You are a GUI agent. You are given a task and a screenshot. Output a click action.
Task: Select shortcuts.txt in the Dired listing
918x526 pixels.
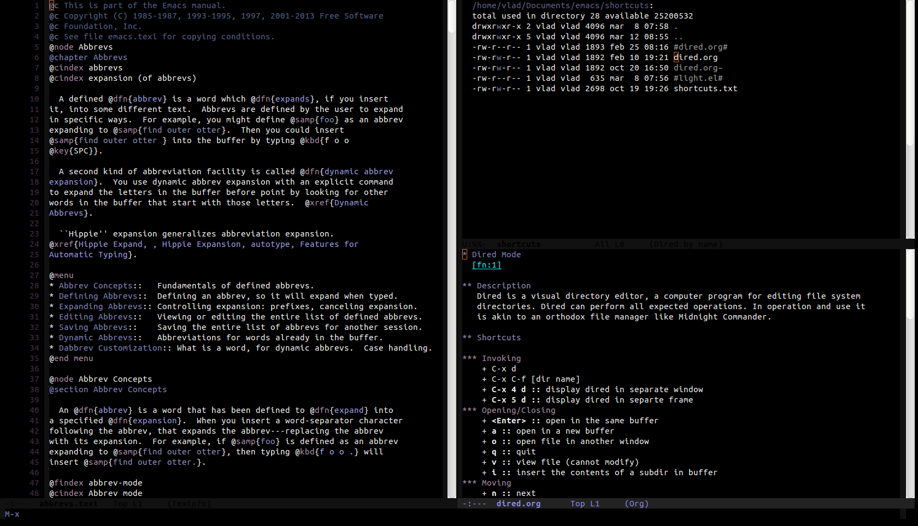tap(705, 88)
